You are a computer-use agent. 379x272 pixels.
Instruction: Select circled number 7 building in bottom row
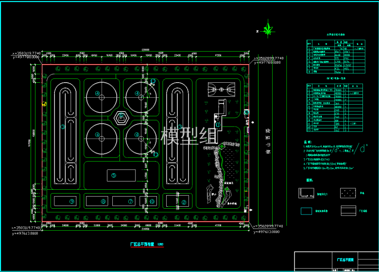(130, 201)
